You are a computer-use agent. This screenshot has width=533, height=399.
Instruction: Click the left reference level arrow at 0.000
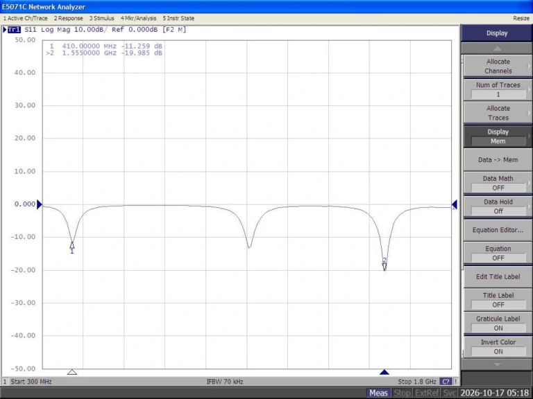point(40,204)
